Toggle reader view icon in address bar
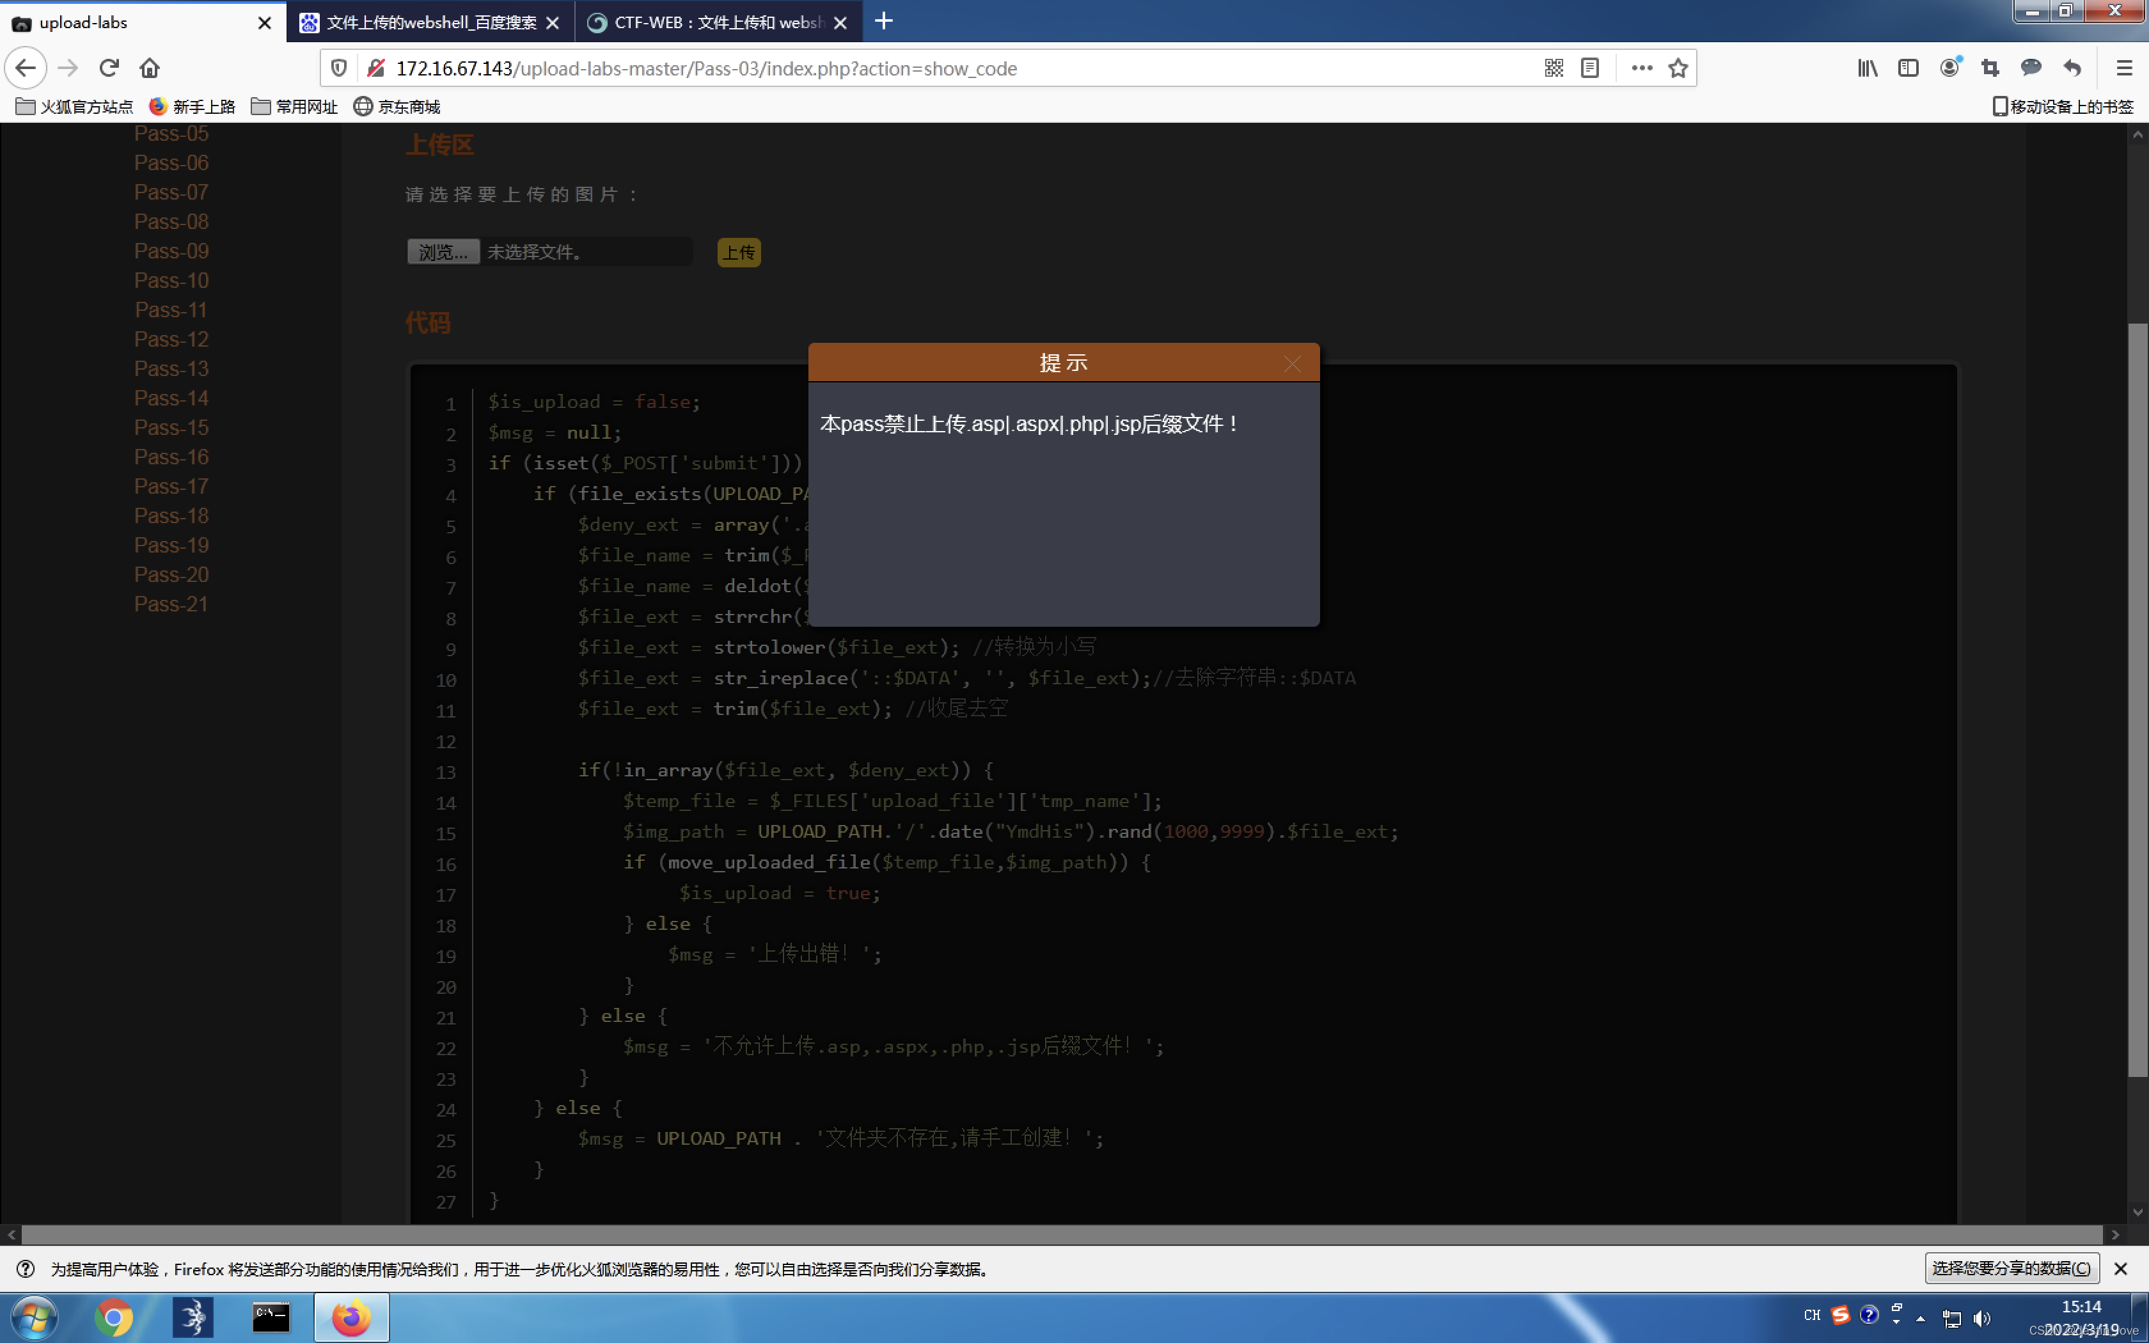The width and height of the screenshot is (2149, 1343). pyautogui.click(x=1589, y=68)
